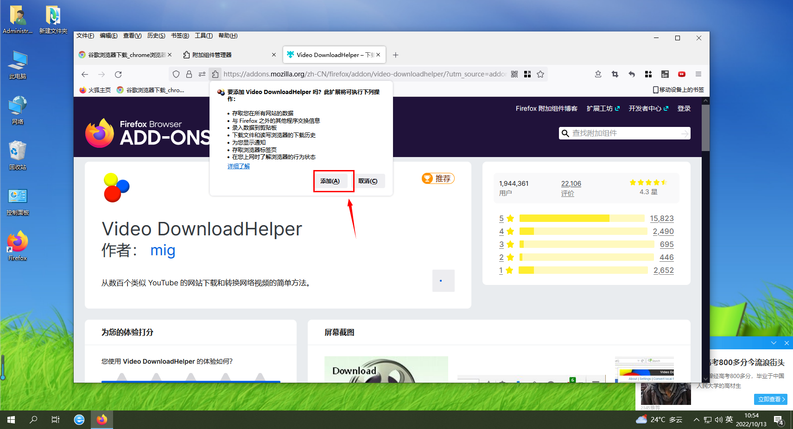Open the 帮助(H) menu
The height and width of the screenshot is (429, 793).
pos(228,36)
